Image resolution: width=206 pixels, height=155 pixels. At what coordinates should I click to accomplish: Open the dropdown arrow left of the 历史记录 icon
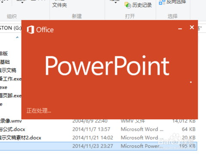click(x=115, y=3)
